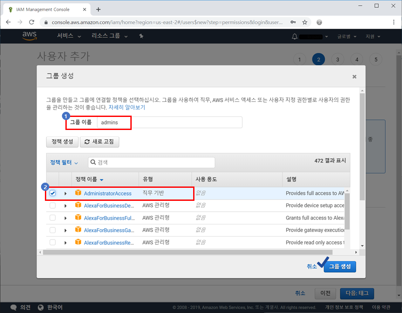The width and height of the screenshot is (402, 313).
Task: Open the 개인 정보 보호 정책 link
Action: (x=344, y=307)
